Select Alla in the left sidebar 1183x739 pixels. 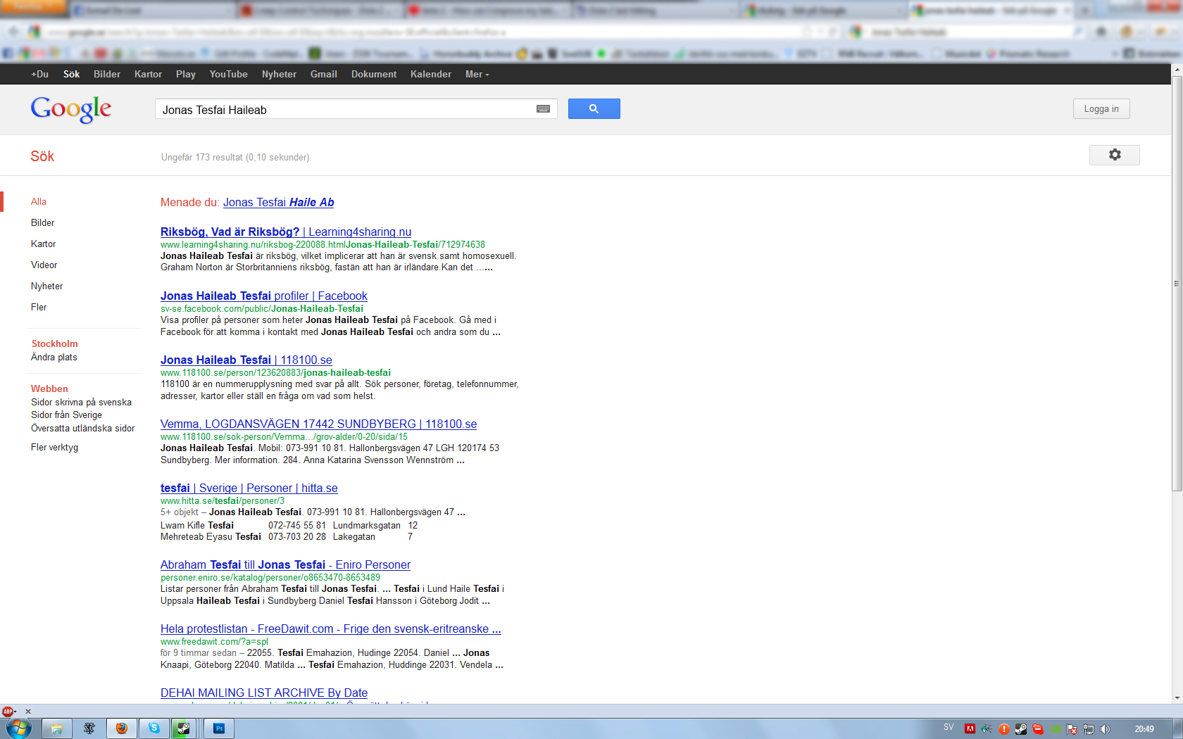pyautogui.click(x=39, y=202)
